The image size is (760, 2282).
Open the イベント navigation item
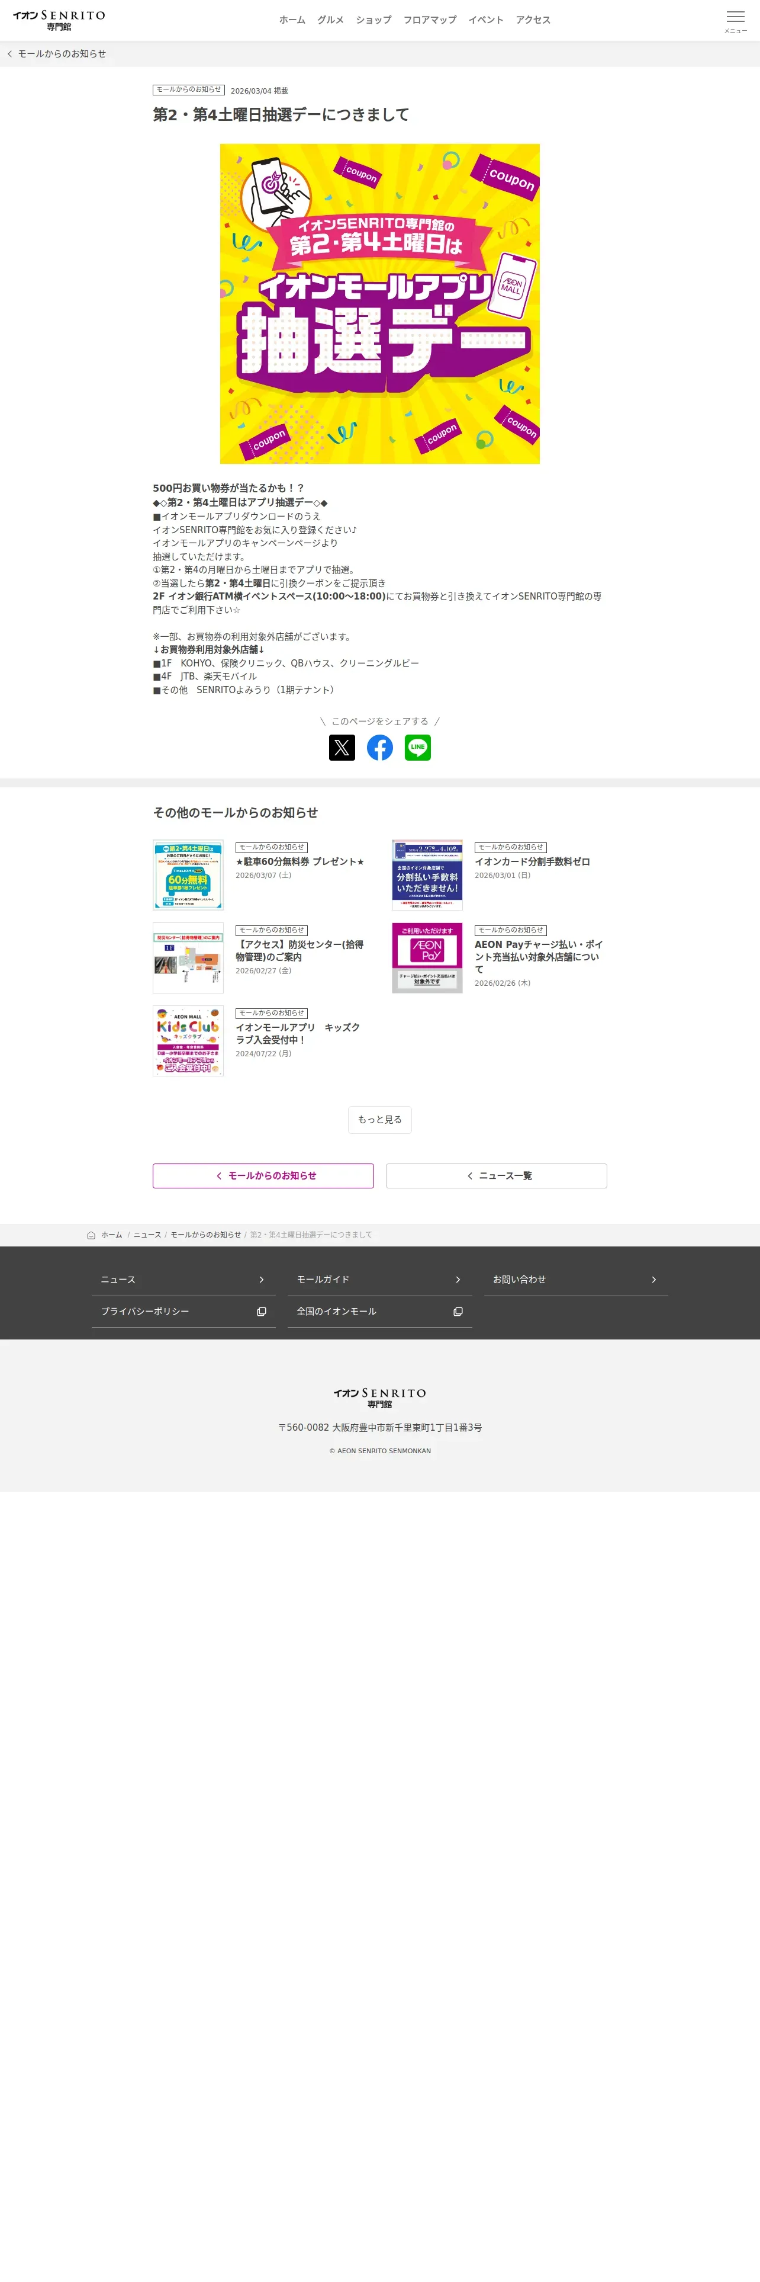click(486, 20)
